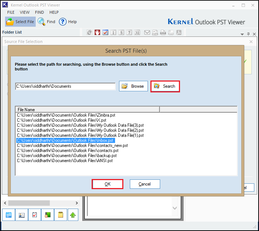Open the HELP menu
The height and width of the screenshot is (231, 259).
pos(54,12)
